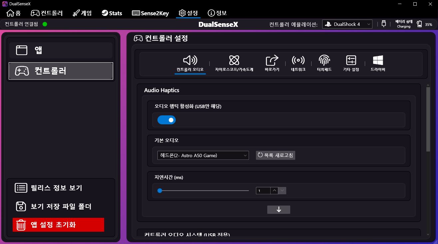This screenshot has width=438, height=244.
Task: Open the 드라이버 Windows logo icon
Action: tap(378, 60)
